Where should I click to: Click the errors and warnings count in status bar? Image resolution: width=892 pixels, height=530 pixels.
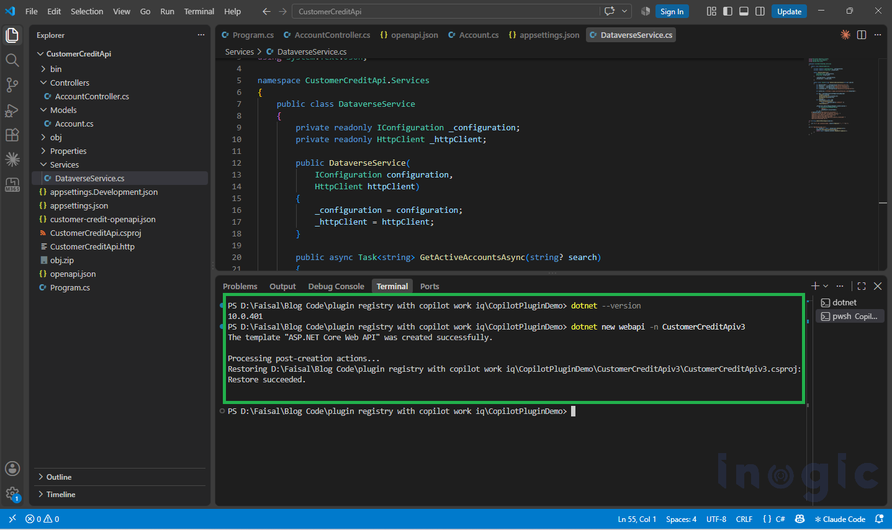42,519
